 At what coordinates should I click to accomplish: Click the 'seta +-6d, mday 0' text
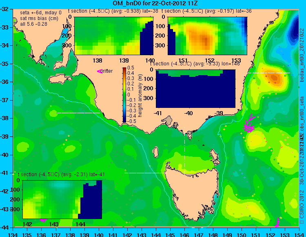click(41, 13)
